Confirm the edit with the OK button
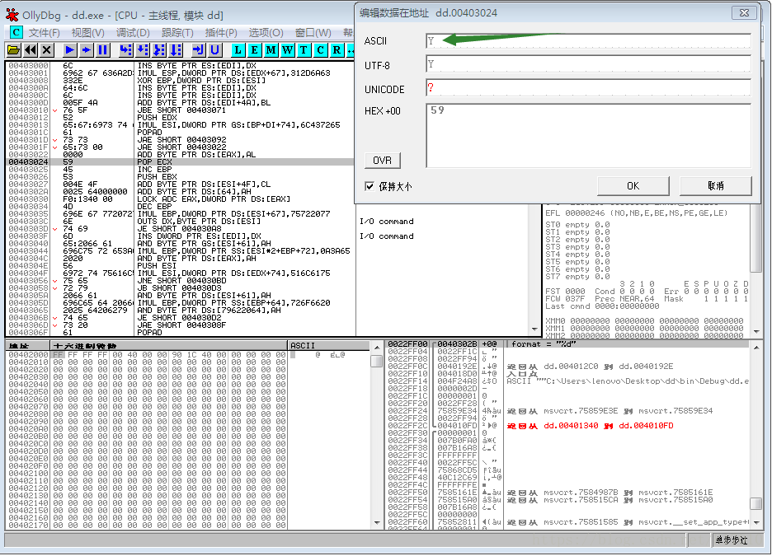Viewport: 772px width, 556px height. click(x=633, y=186)
